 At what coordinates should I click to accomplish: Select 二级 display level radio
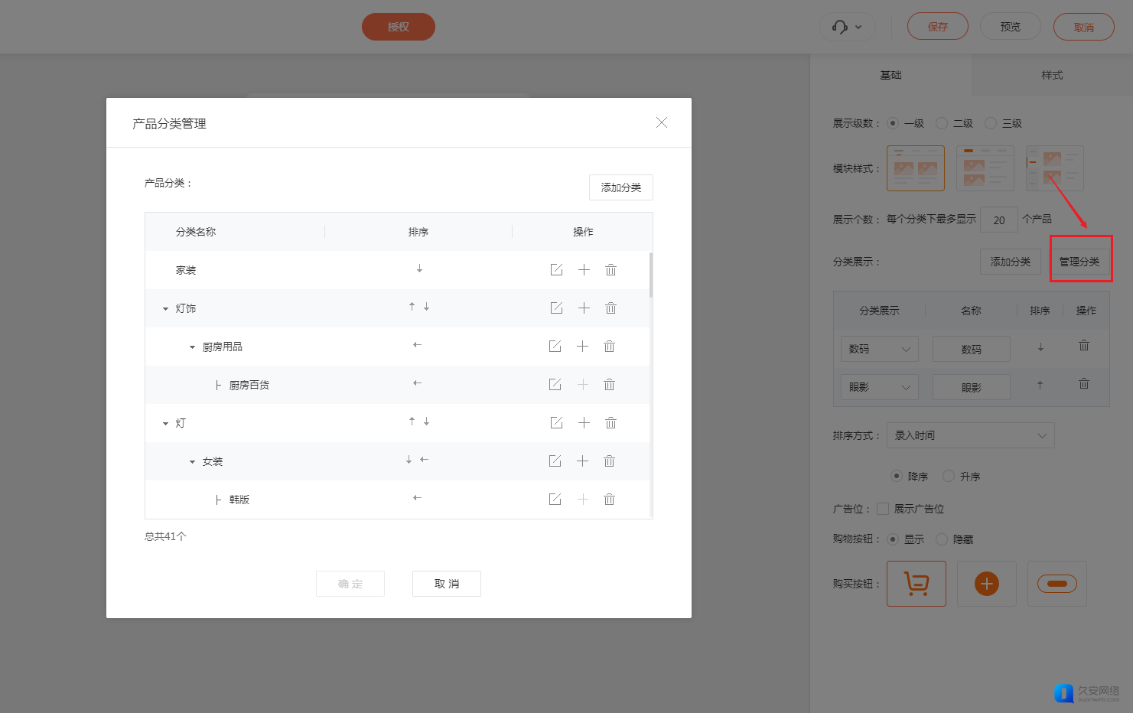coord(942,123)
